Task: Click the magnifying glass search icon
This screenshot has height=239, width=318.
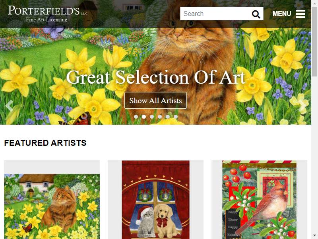Action: 256,14
